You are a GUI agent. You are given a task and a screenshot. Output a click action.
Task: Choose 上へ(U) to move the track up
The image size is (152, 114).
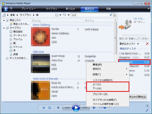108,84
